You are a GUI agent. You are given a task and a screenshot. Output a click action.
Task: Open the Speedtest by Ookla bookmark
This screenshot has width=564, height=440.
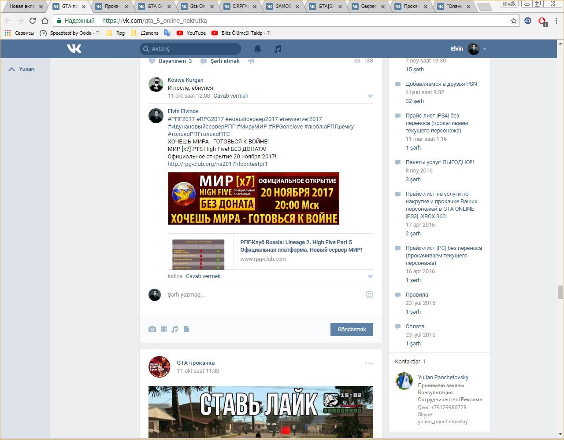click(70, 33)
